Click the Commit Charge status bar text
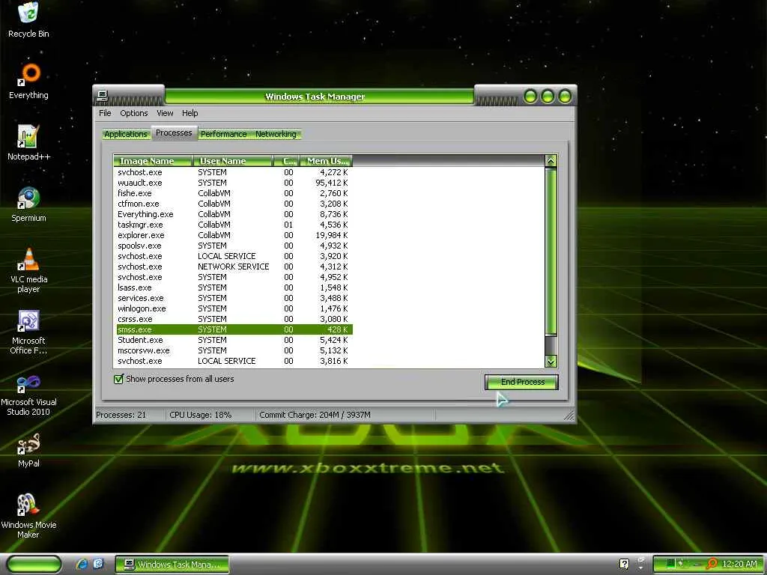The height and width of the screenshot is (575, 767). click(315, 415)
